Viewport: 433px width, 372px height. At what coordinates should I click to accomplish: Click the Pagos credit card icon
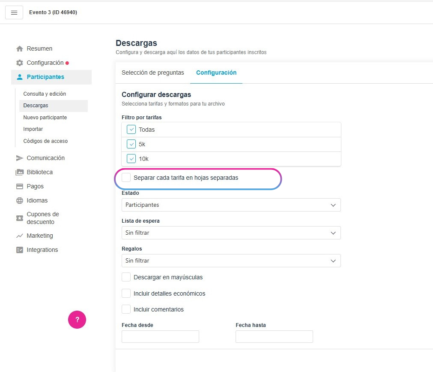(x=19, y=187)
